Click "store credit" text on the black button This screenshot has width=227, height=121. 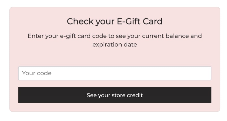[x=127, y=95]
